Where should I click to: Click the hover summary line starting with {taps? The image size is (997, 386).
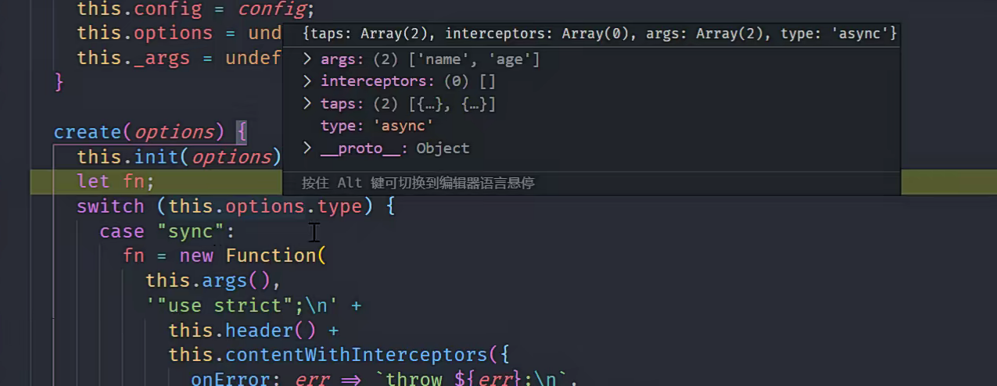click(599, 34)
